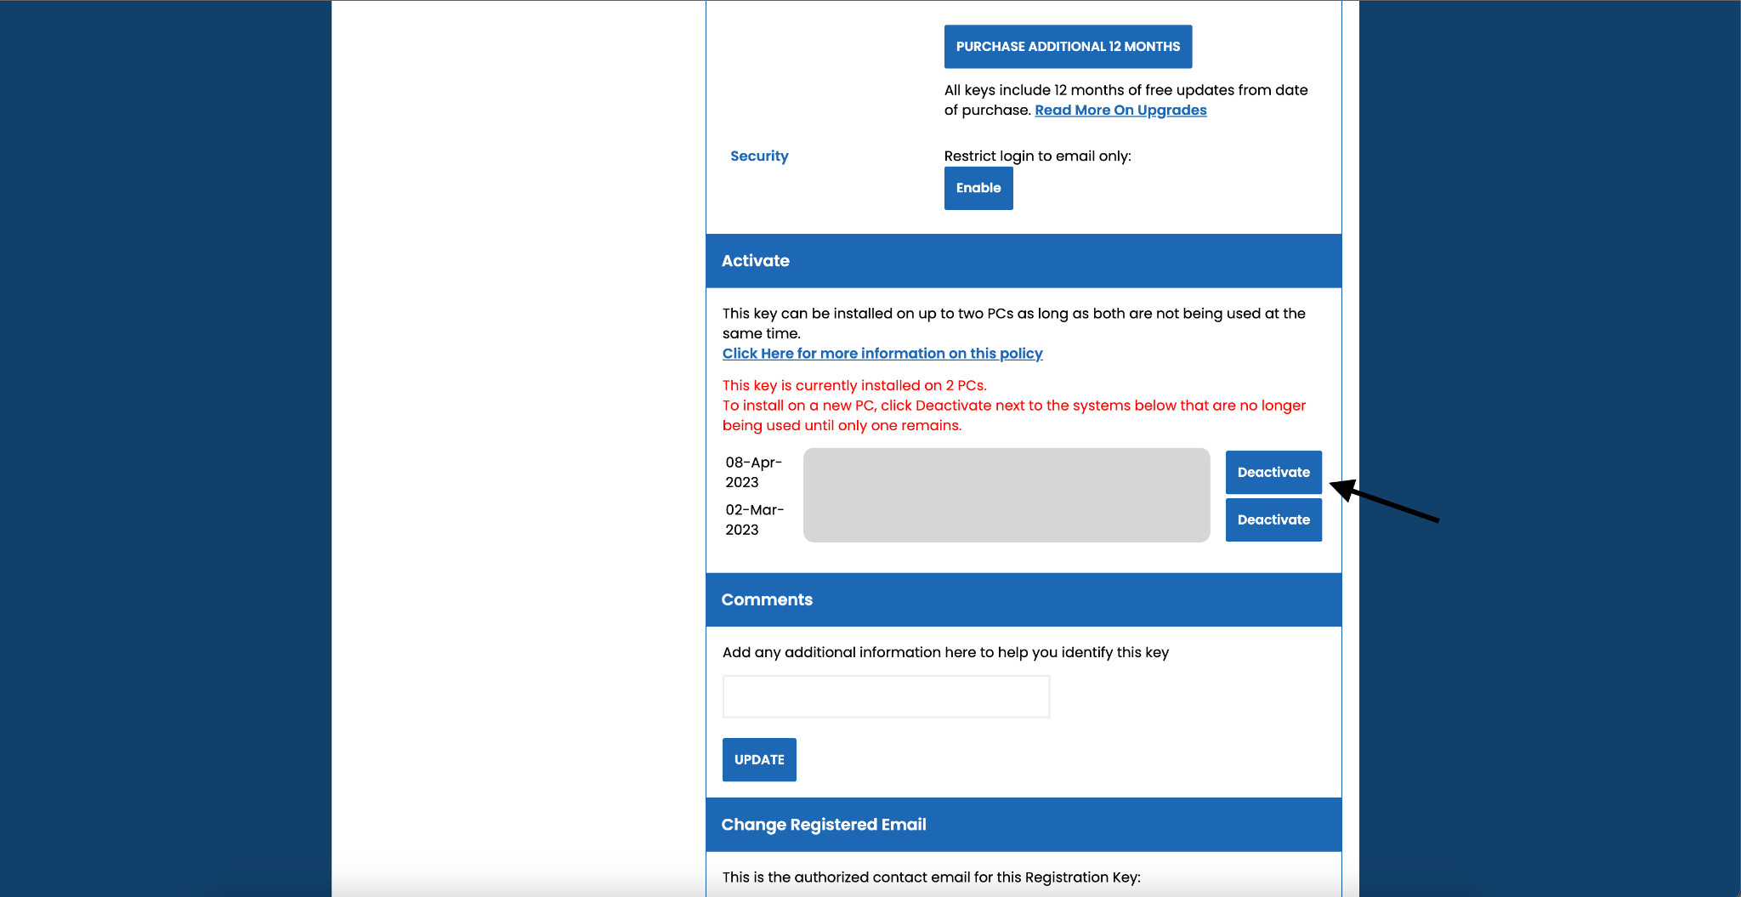Click Enable button for email-only login
The height and width of the screenshot is (897, 1741).
978,188
